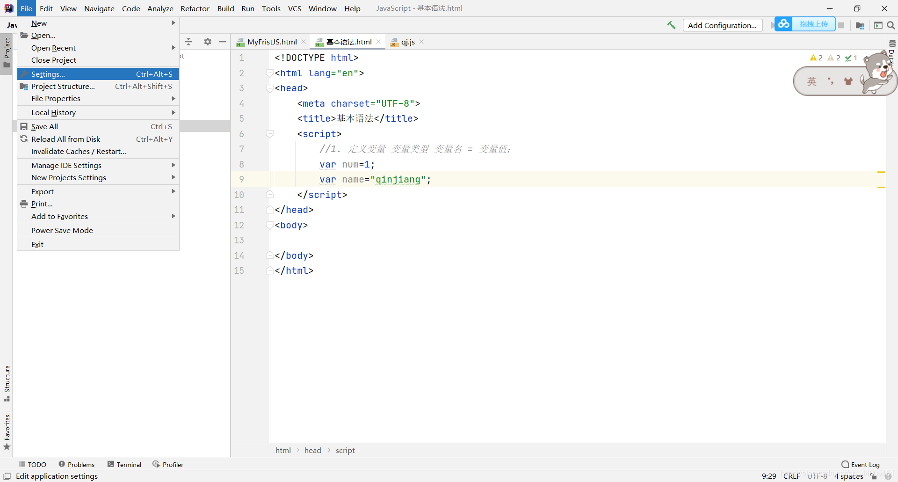Open project panel gear settings icon
This screenshot has width=898, height=482.
point(208,42)
